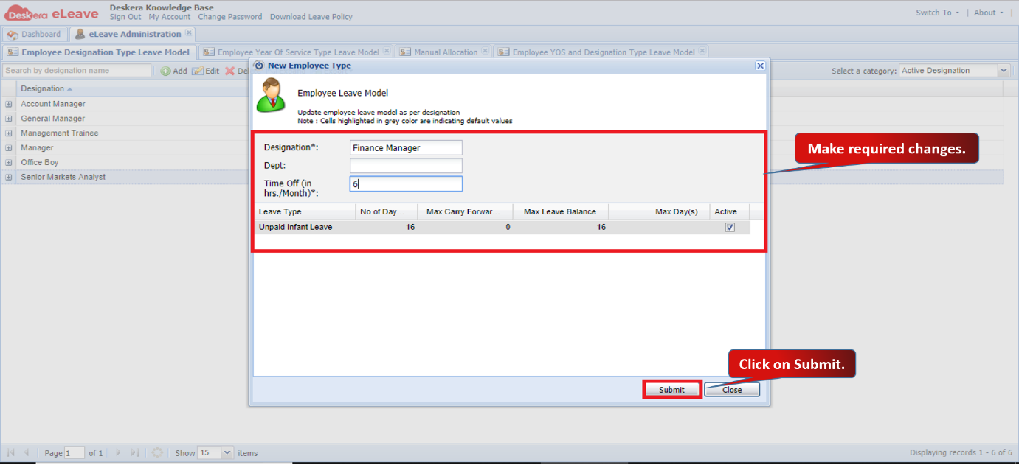Image resolution: width=1019 pixels, height=465 pixels.
Task: Click the Add toolbar button
Action: click(x=175, y=71)
